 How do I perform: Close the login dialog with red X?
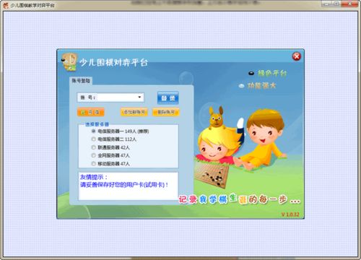point(297,56)
